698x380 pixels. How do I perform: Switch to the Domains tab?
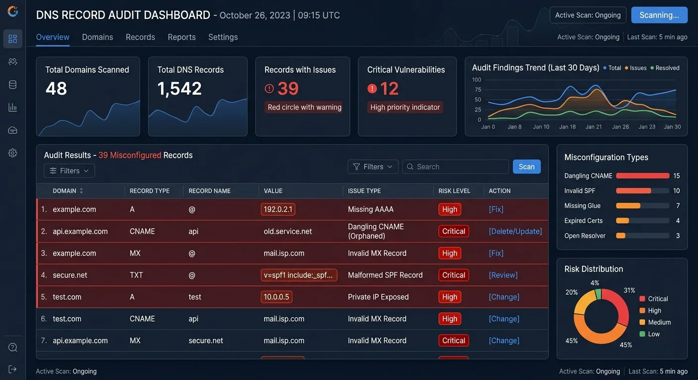click(98, 37)
